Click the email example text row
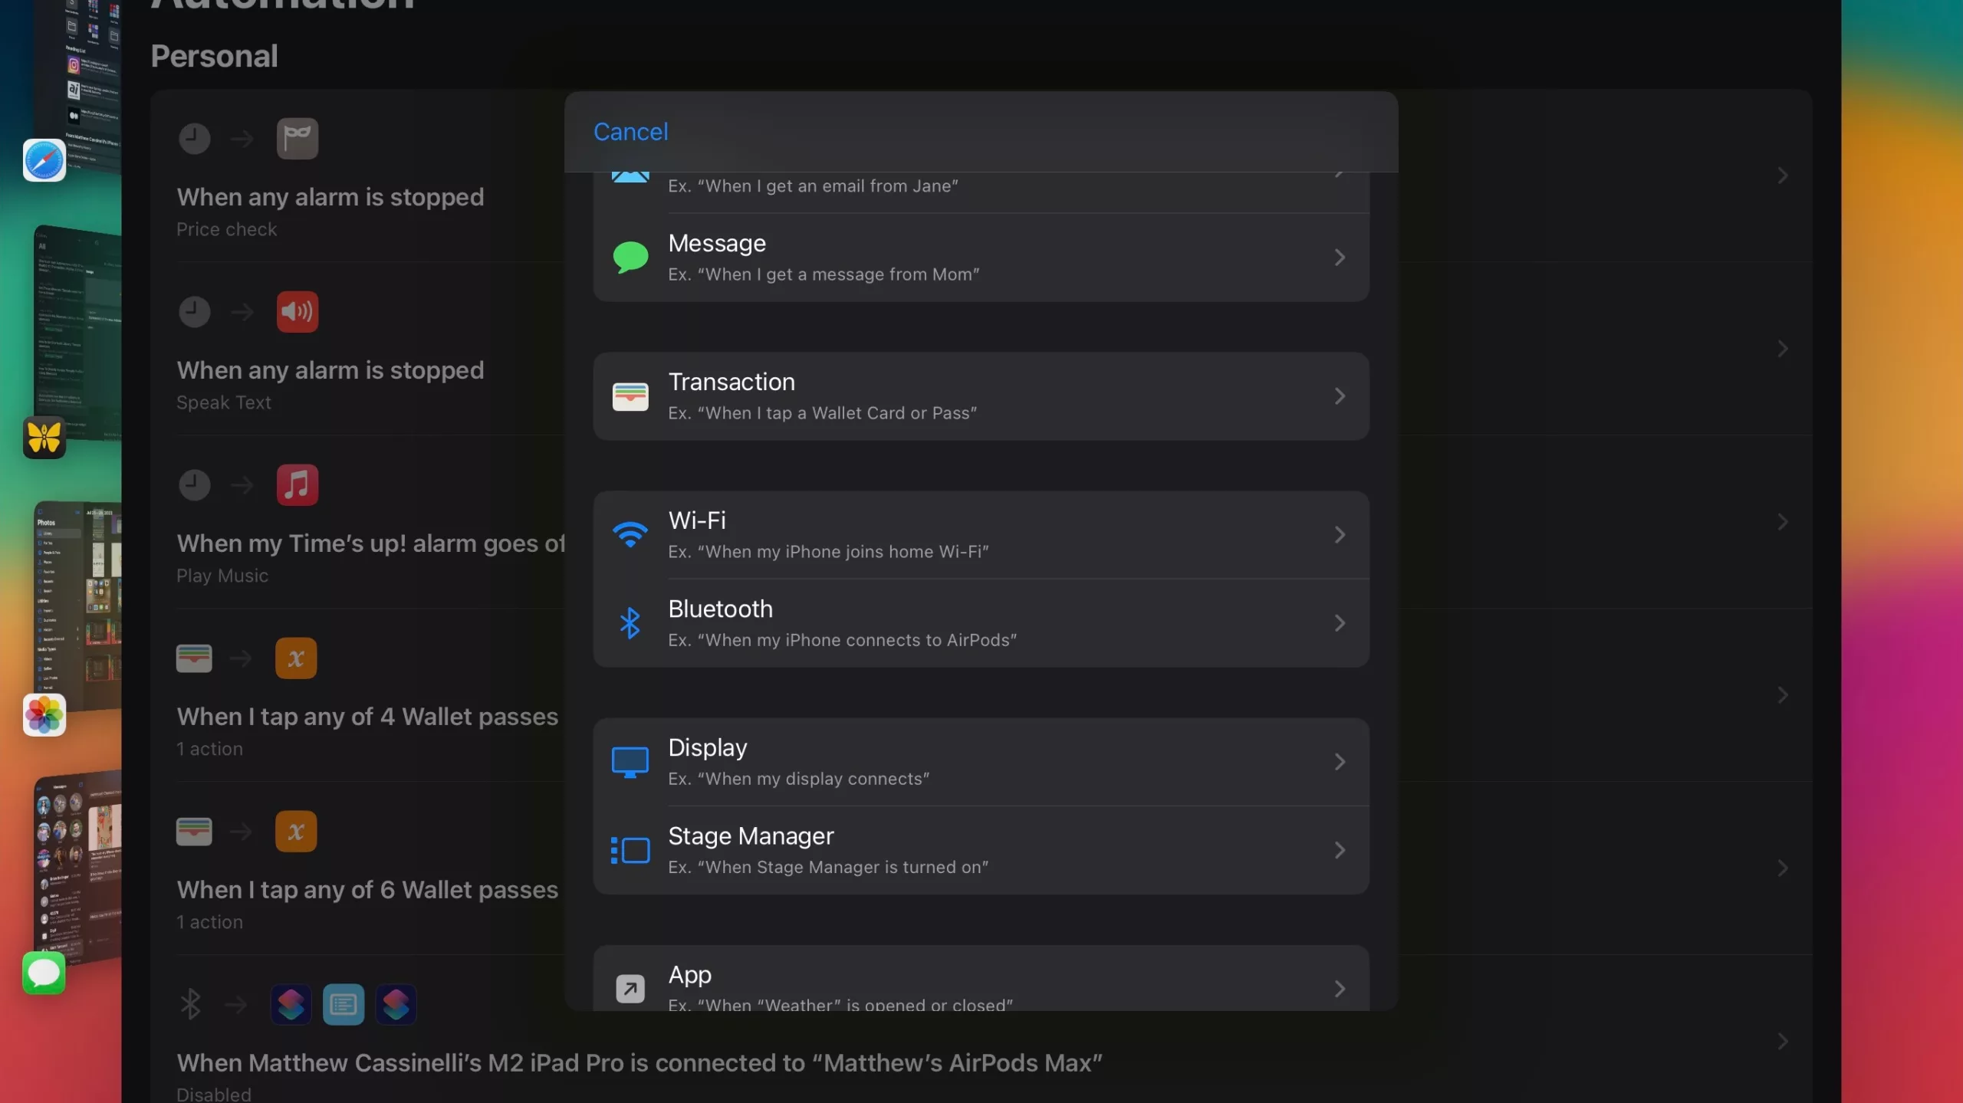Viewport: 1963px width, 1103px height. [x=813, y=186]
